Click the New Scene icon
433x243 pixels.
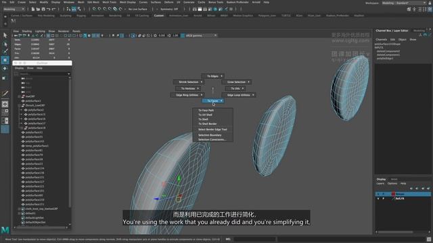click(x=33, y=9)
